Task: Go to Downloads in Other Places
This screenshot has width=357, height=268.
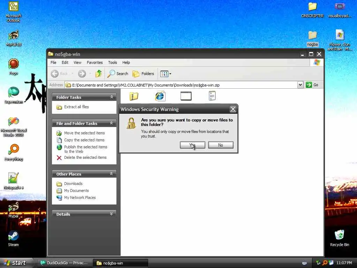Action: [x=69, y=184]
